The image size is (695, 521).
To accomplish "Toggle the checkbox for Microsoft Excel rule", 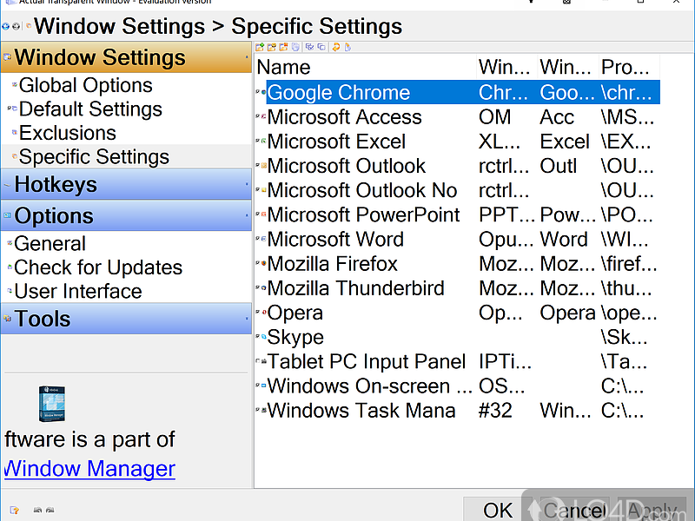I will click(x=258, y=141).
